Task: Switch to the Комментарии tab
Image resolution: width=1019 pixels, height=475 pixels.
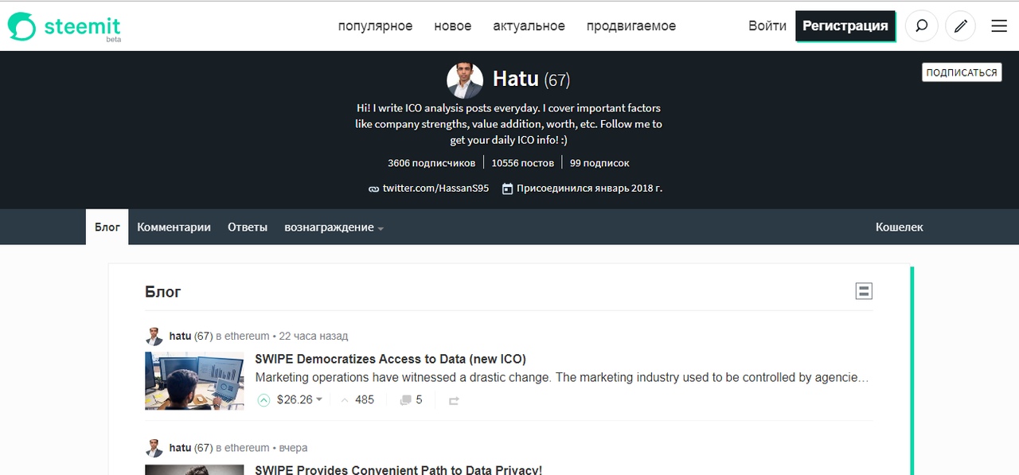Action: (174, 228)
